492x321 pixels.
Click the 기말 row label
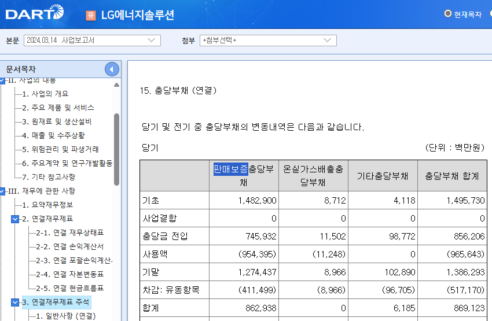tap(150, 272)
